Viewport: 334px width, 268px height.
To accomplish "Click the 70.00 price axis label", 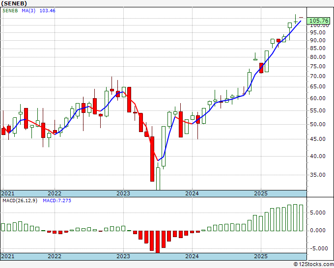I will pos(318,76).
